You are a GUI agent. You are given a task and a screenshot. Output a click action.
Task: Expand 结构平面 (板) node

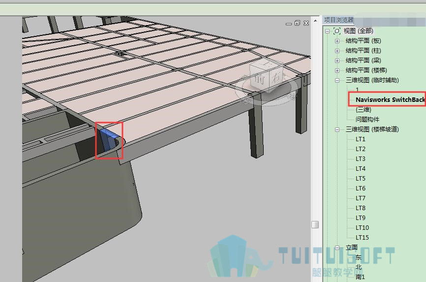coord(337,41)
